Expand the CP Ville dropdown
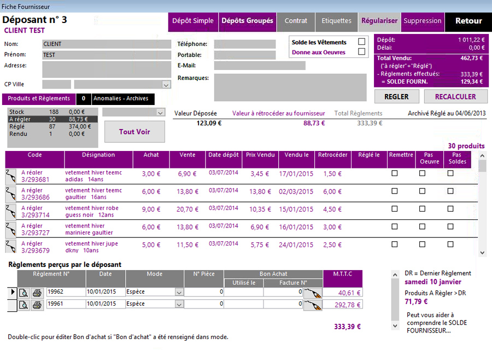Screen dimensions: 492x350 [x=166, y=85]
